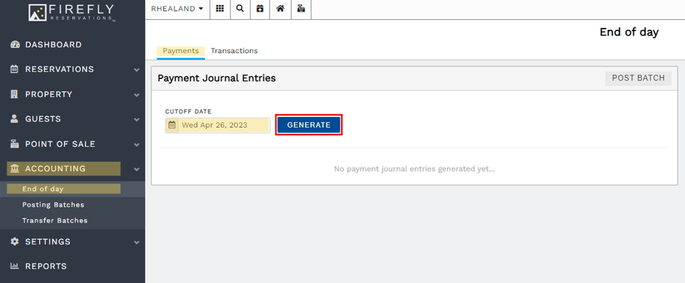685x283 pixels.
Task: Select the Payments tab
Action: coord(181,51)
